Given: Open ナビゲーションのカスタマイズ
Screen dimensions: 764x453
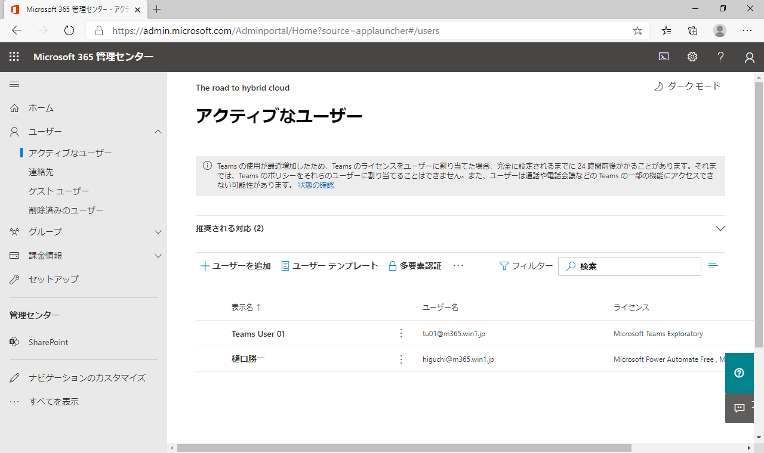Looking at the screenshot, I should point(87,378).
